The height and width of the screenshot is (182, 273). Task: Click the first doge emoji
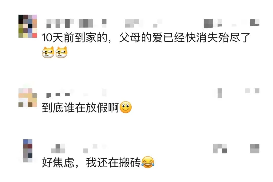(x=48, y=52)
